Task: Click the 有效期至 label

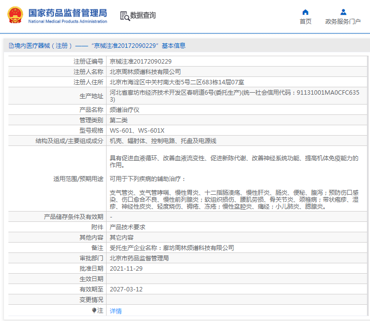Action: tap(91, 289)
